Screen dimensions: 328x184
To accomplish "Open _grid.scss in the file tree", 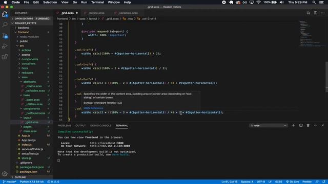I will tap(32, 122).
